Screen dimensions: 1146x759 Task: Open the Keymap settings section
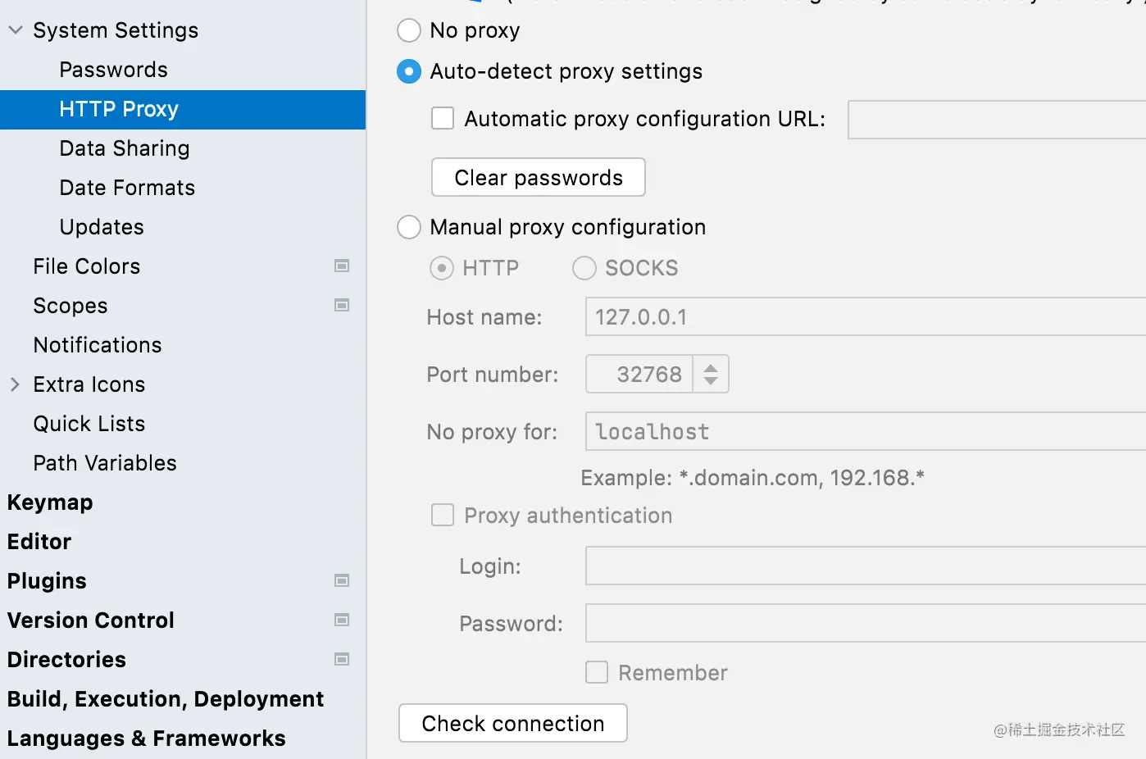(x=50, y=502)
